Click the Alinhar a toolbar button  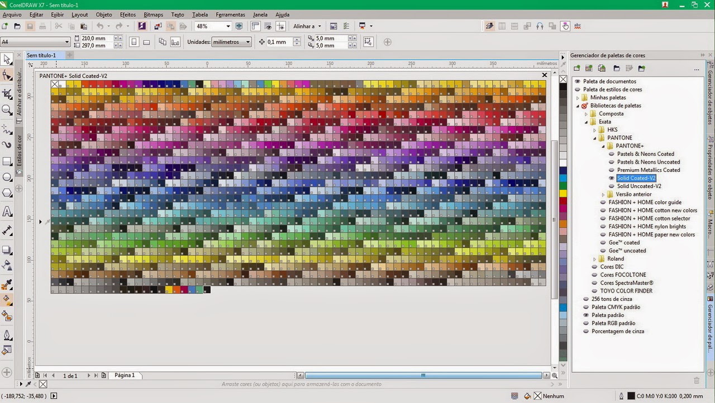click(x=306, y=26)
